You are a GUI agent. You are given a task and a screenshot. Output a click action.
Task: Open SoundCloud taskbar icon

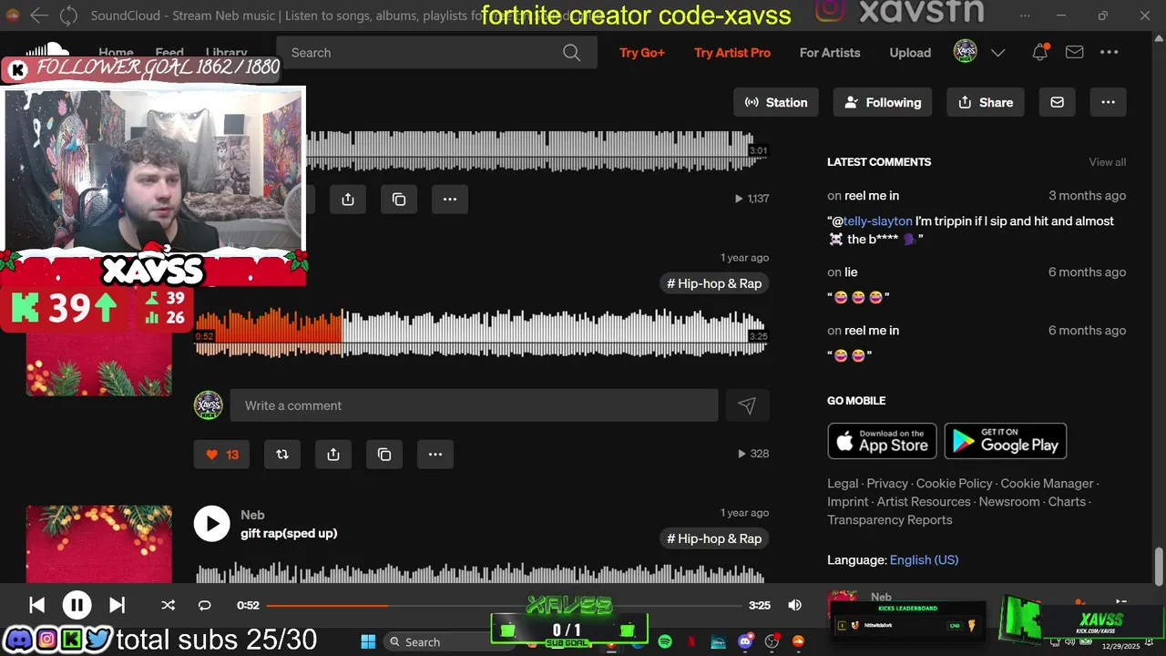click(x=799, y=642)
